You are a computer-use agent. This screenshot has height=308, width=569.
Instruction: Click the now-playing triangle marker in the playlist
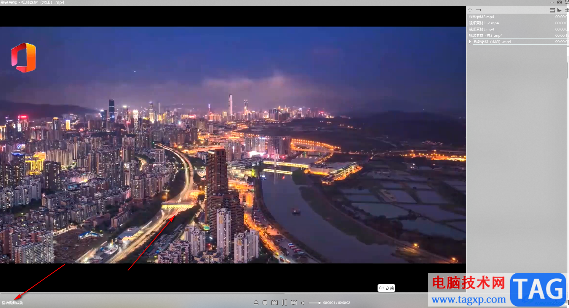tap(470, 42)
